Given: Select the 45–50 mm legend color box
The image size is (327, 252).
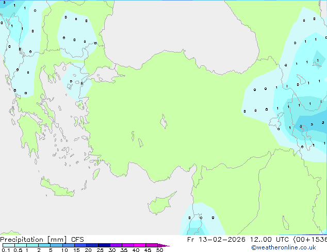Looking at the screenshot, I should (152, 245).
